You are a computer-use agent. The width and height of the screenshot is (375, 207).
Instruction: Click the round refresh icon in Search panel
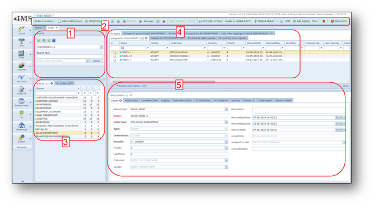44,41
